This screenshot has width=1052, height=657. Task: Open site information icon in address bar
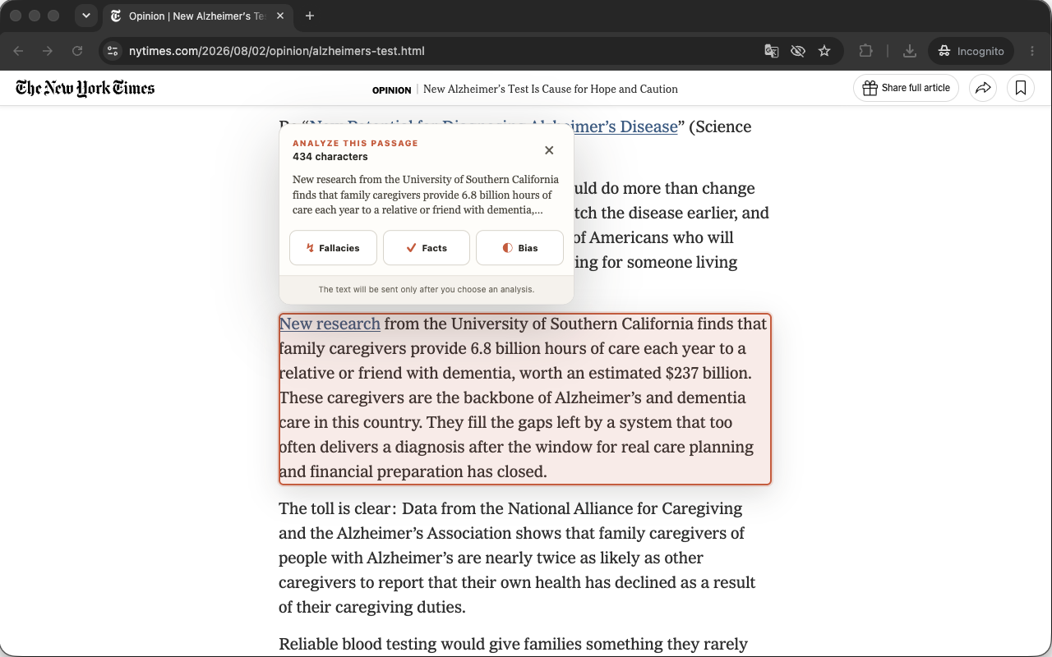point(113,51)
